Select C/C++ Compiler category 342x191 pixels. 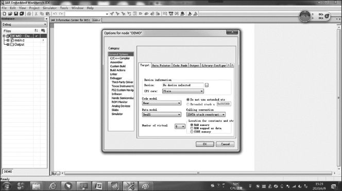click(119, 59)
